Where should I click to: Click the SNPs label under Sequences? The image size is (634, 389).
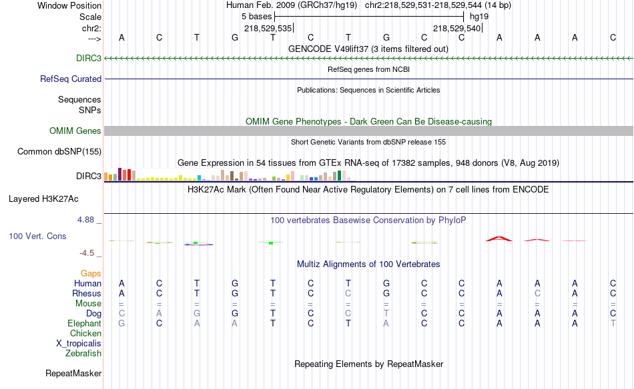(90, 110)
